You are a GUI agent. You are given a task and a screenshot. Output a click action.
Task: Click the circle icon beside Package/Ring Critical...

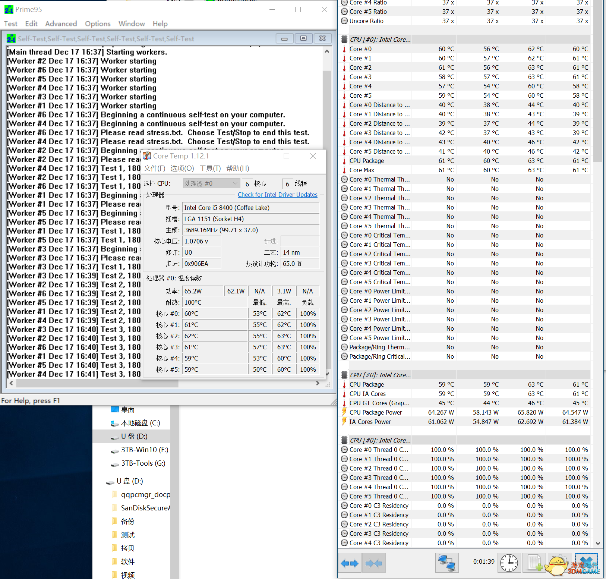tap(344, 356)
